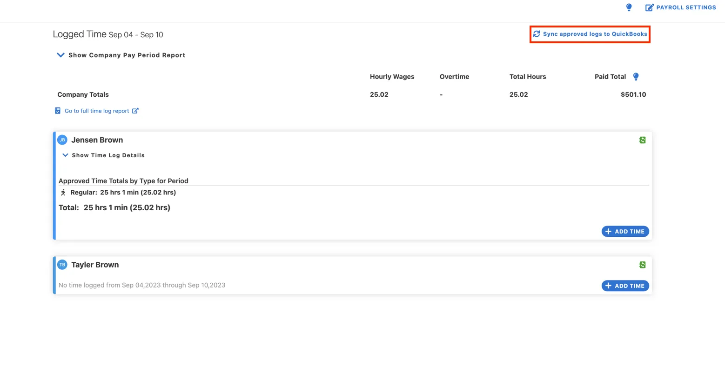Viewport: 725px width, 380px height.
Task: Expand Show Time Log Details label for Jensen
Action: 108,155
